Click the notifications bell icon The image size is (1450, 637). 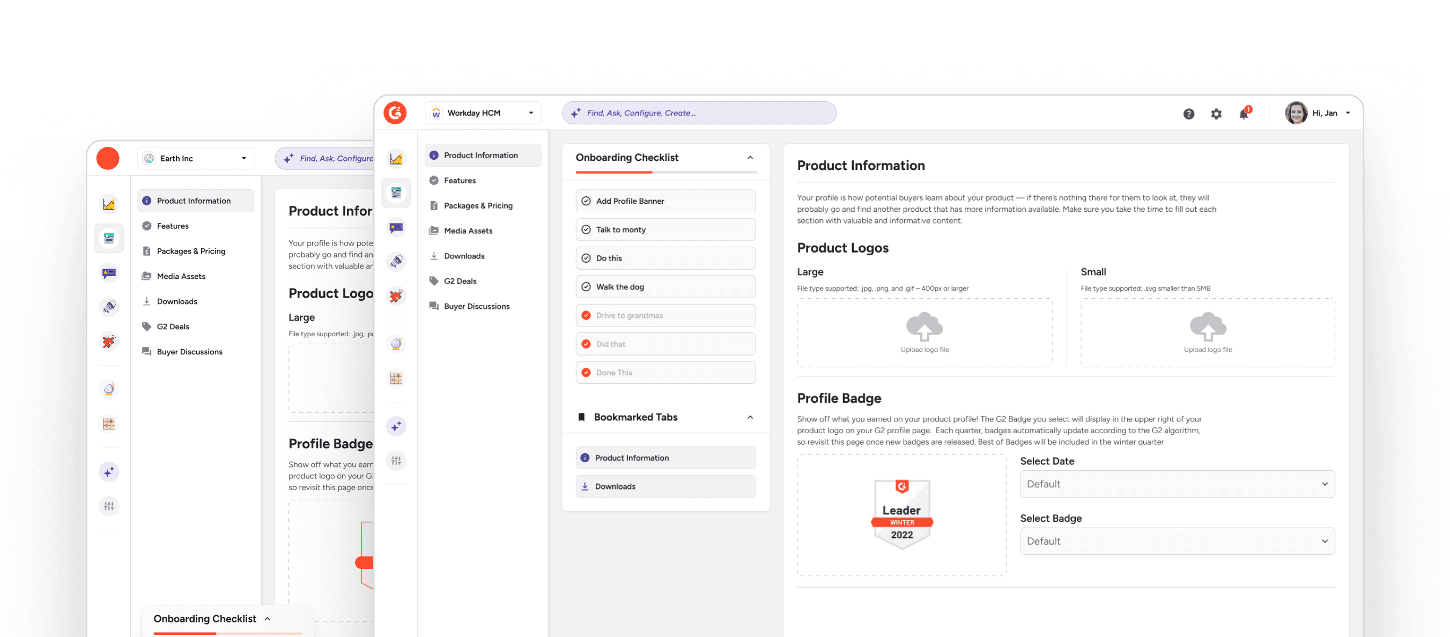1244,114
